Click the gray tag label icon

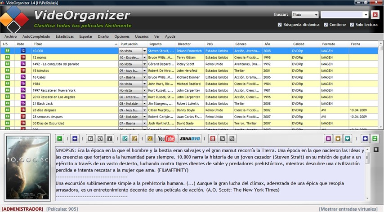point(232,139)
